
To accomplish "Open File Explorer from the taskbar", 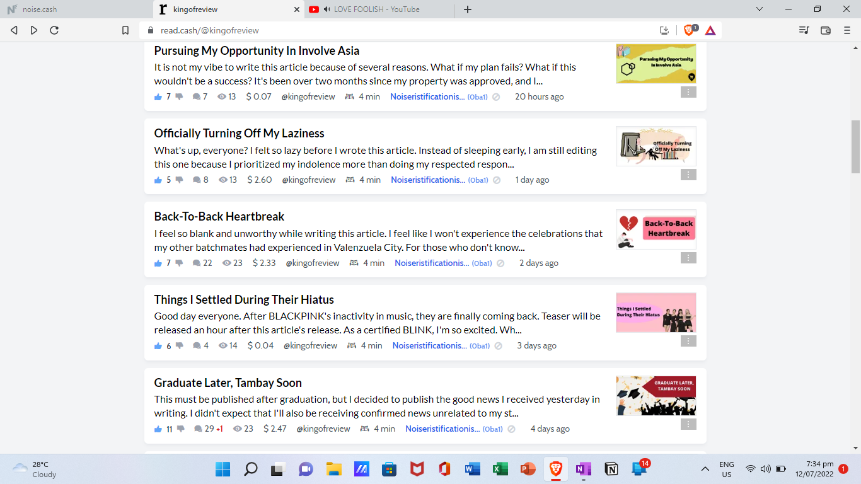I will 333,469.
